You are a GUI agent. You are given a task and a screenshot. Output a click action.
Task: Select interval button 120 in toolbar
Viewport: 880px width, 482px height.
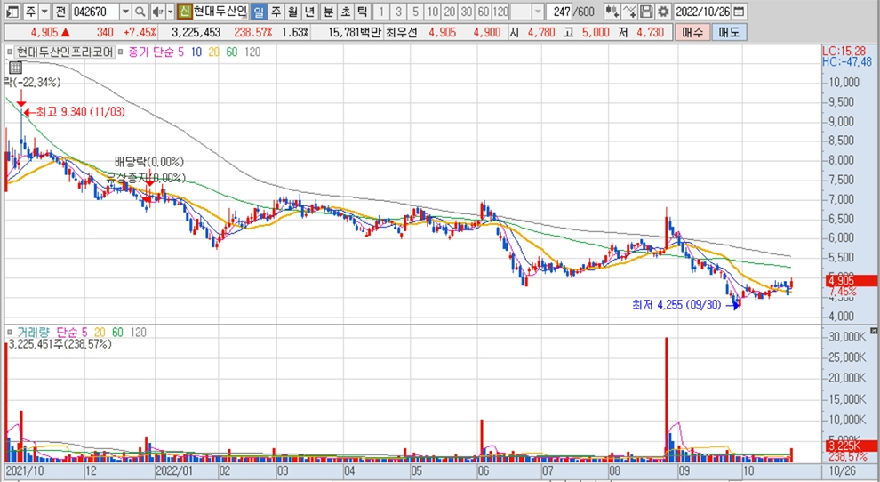click(500, 12)
